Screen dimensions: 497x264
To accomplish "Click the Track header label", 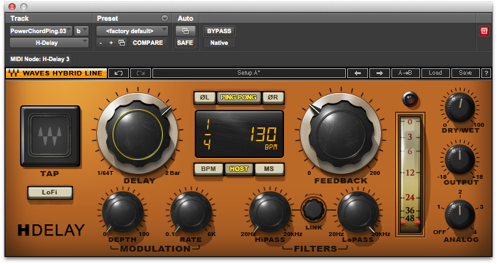I will tap(20, 18).
